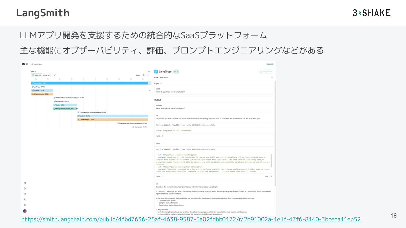Open the mail icon in sidebar

[x=25, y=194]
